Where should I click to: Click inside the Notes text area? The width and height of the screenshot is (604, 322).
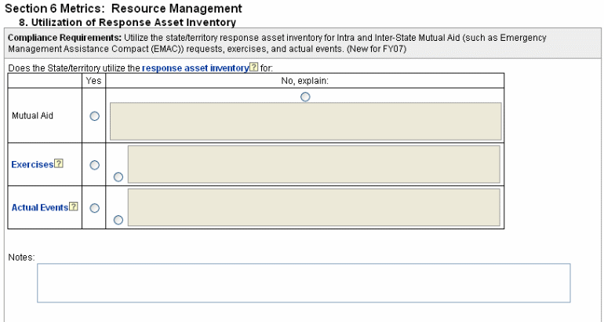(304, 283)
